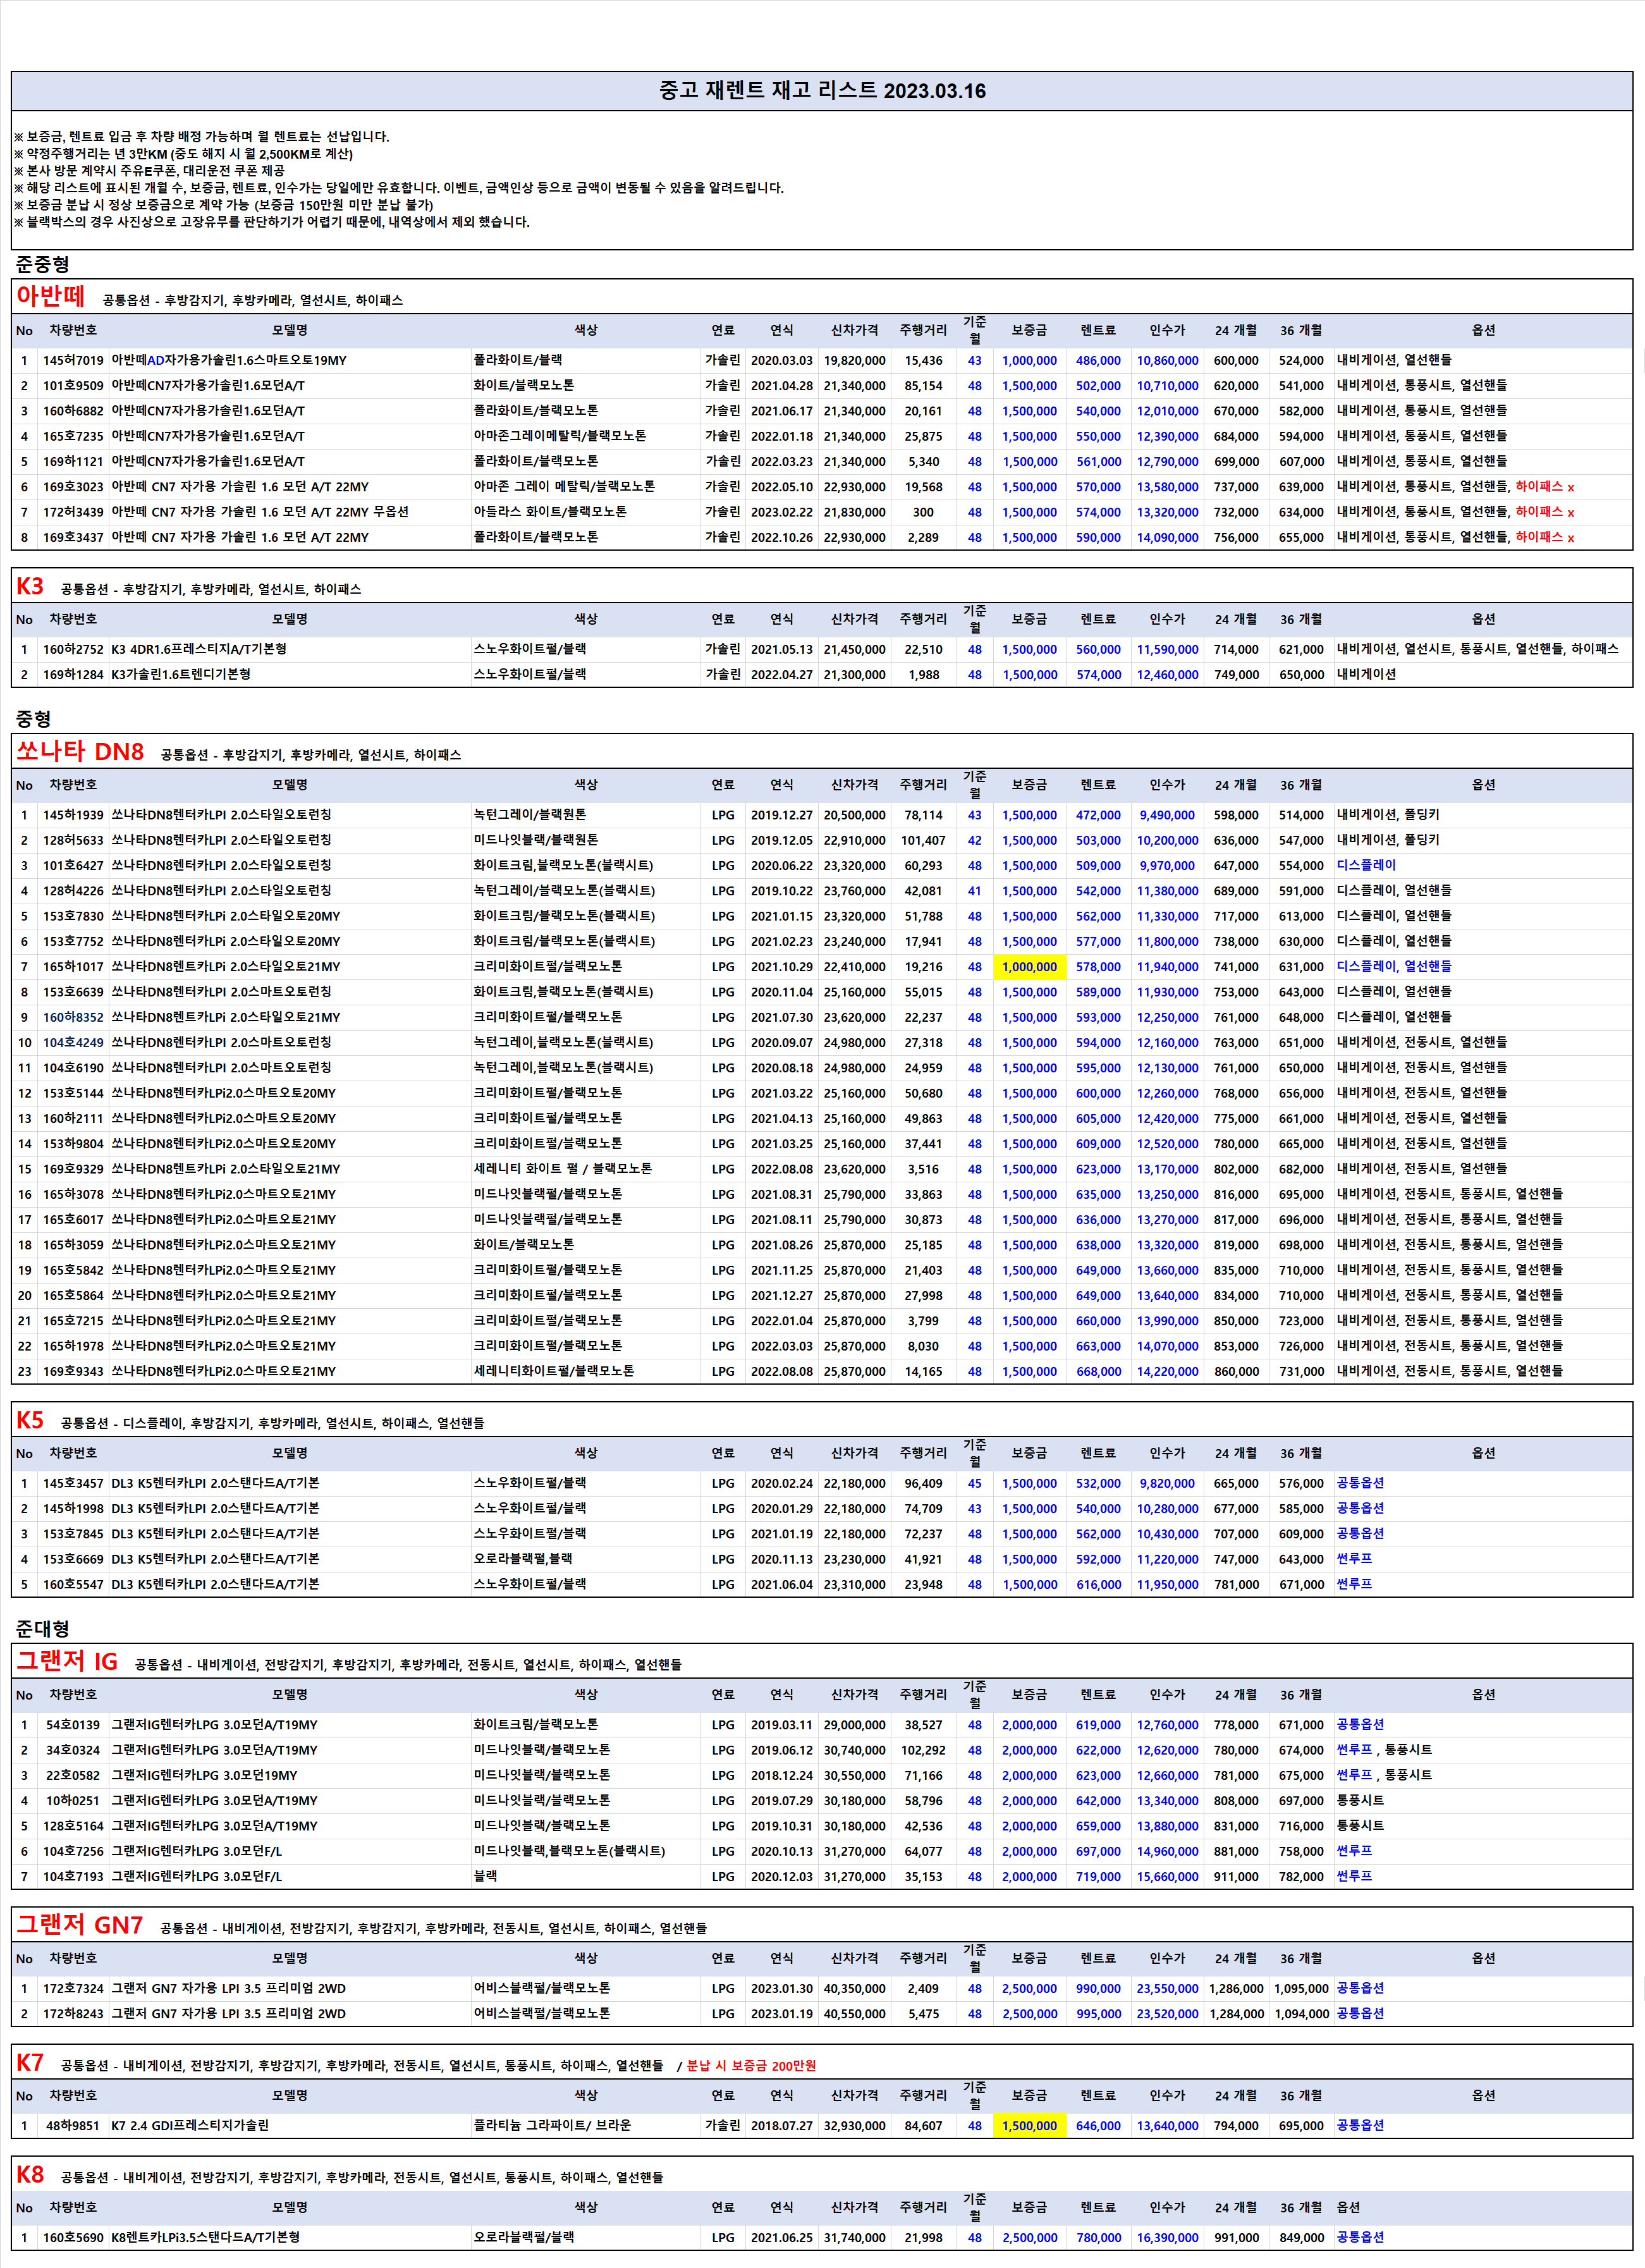Click the '중형' category heading

[x=33, y=719]
